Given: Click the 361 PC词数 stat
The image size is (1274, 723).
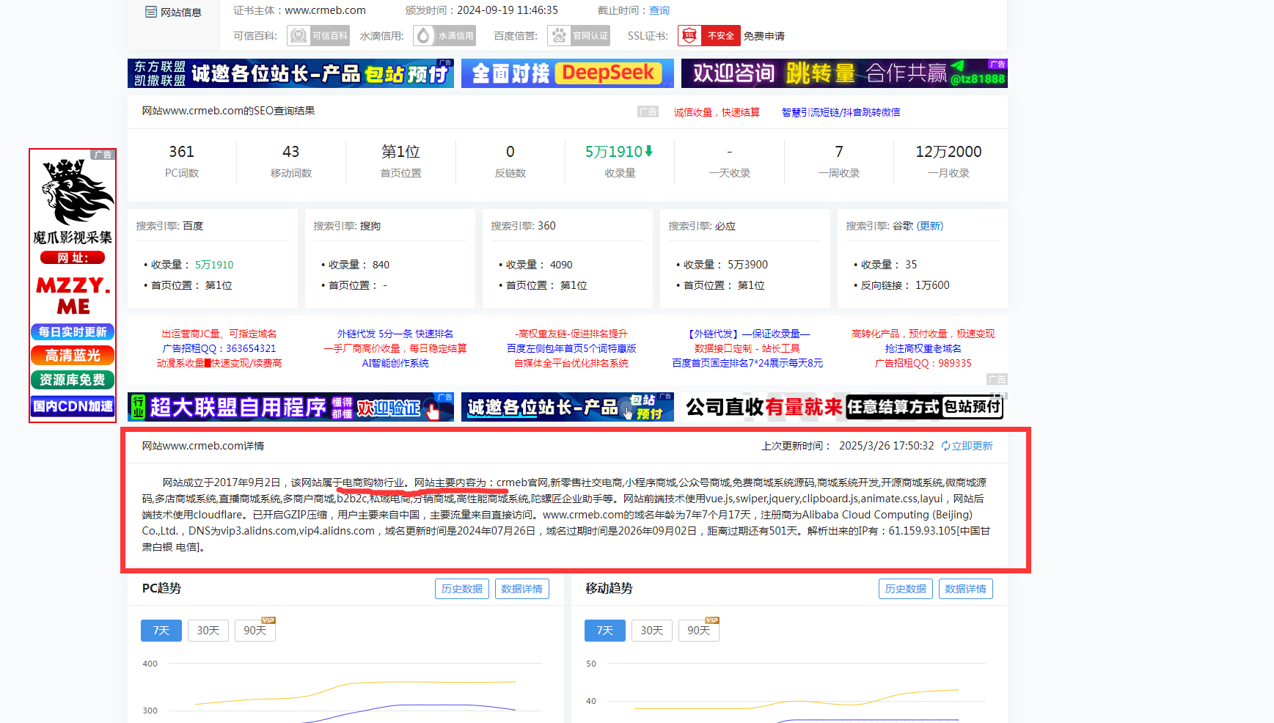Looking at the screenshot, I should tap(182, 161).
